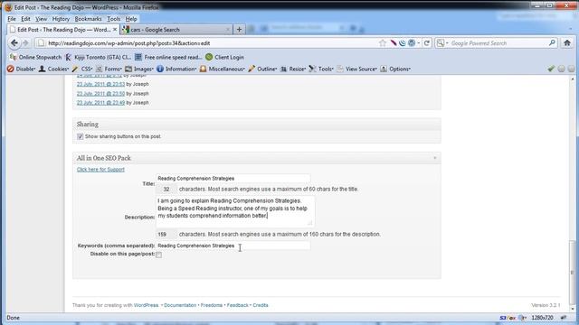Image resolution: width=579 pixels, height=325 pixels.
Task: Close the cars Google Search tab
Action: click(x=228, y=30)
